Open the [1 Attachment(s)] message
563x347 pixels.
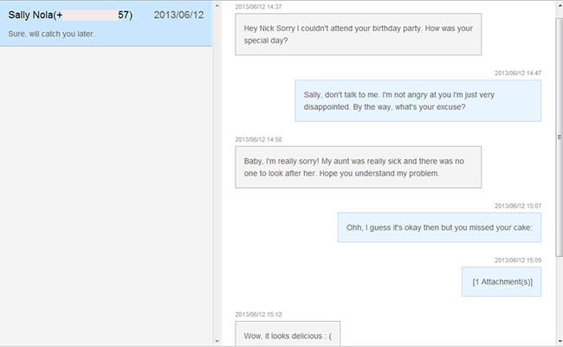click(x=502, y=281)
